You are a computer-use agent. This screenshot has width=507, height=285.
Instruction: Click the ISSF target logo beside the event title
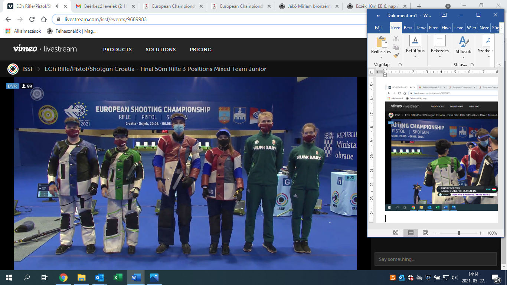(x=13, y=69)
